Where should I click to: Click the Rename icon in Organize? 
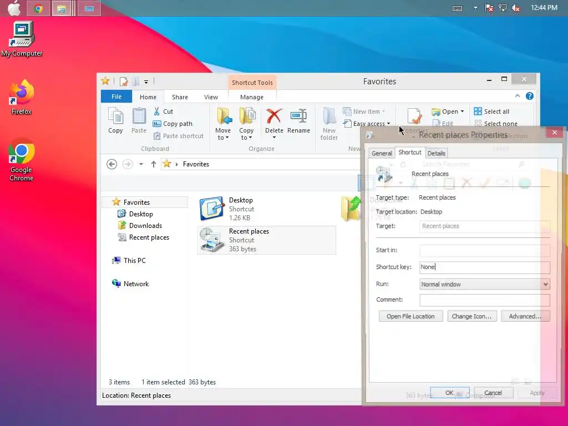(298, 121)
